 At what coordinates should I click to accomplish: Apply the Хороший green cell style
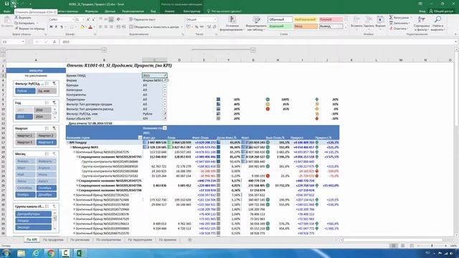tap(280, 27)
